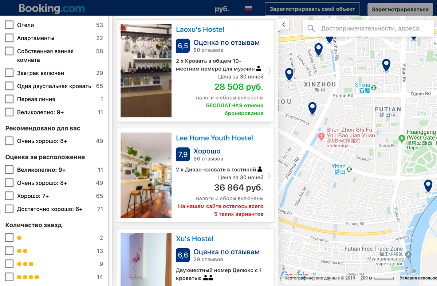This screenshot has width=437, height=286.
Task: Click the search magnifier icon on map
Action: coord(311,28)
